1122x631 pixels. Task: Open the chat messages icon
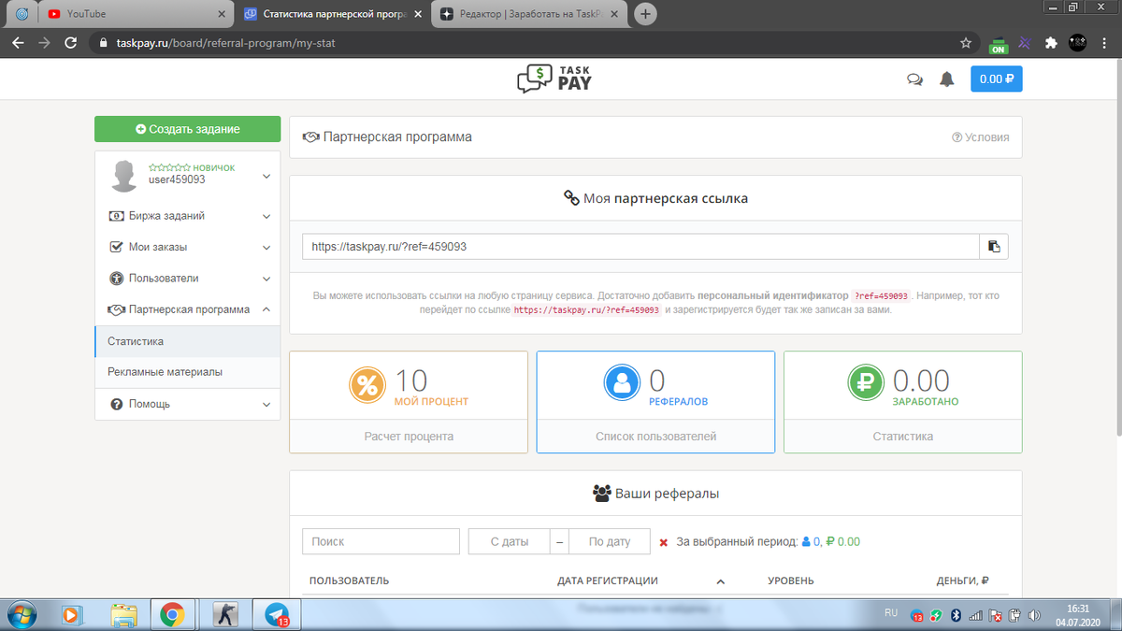point(914,79)
